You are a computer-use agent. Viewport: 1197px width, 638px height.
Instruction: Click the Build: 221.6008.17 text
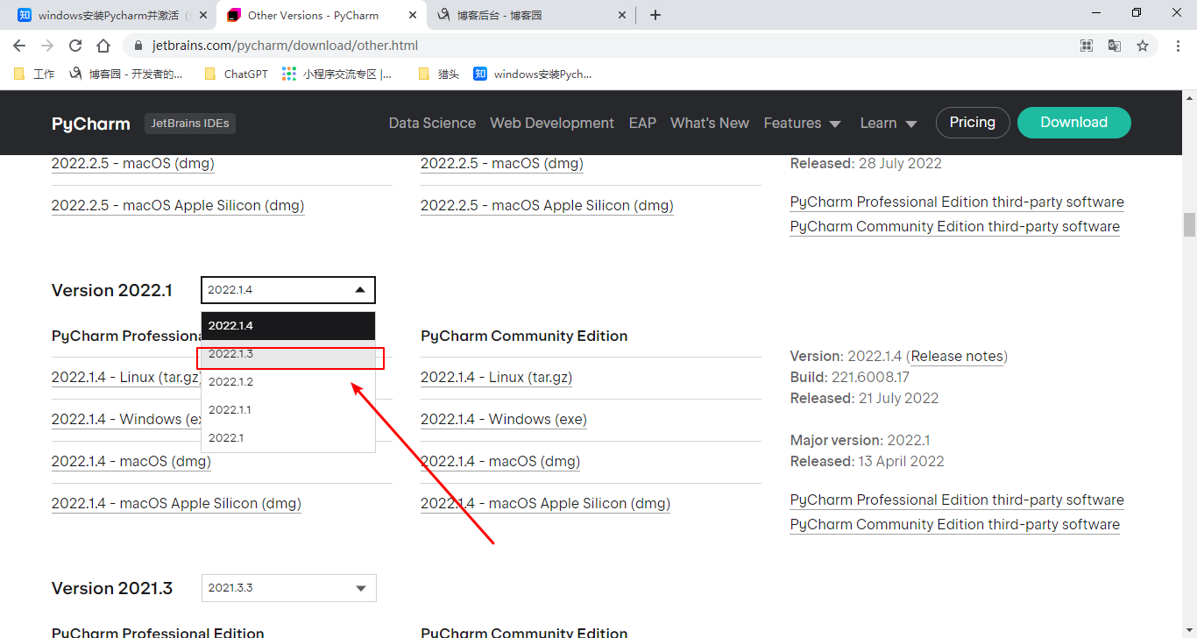[850, 378]
